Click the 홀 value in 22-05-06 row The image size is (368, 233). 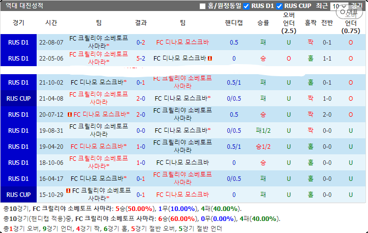310,58
